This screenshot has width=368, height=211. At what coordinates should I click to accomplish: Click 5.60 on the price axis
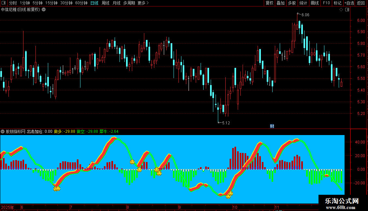361,67
